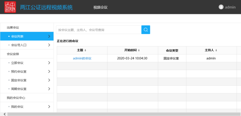Screen dimensions: 241x116
Task: Click the 会议类型 column header
Action: point(172,51)
